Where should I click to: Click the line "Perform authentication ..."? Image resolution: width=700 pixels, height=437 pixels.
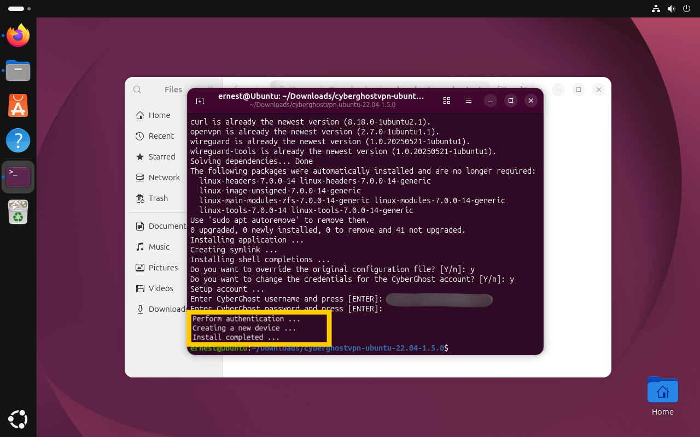(246, 318)
